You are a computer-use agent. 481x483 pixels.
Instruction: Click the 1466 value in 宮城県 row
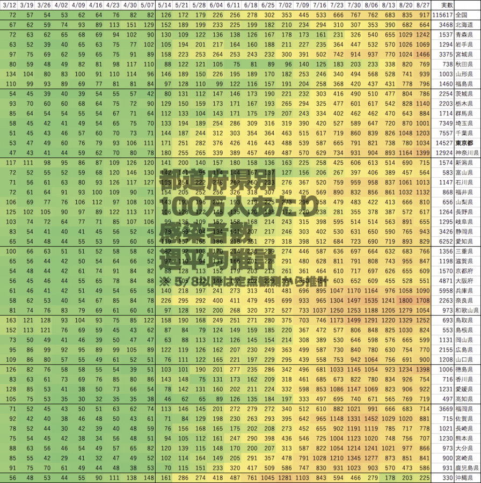tap(423, 54)
